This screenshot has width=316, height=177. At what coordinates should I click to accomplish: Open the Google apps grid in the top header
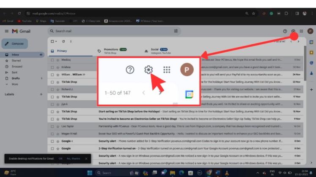coord(301,31)
